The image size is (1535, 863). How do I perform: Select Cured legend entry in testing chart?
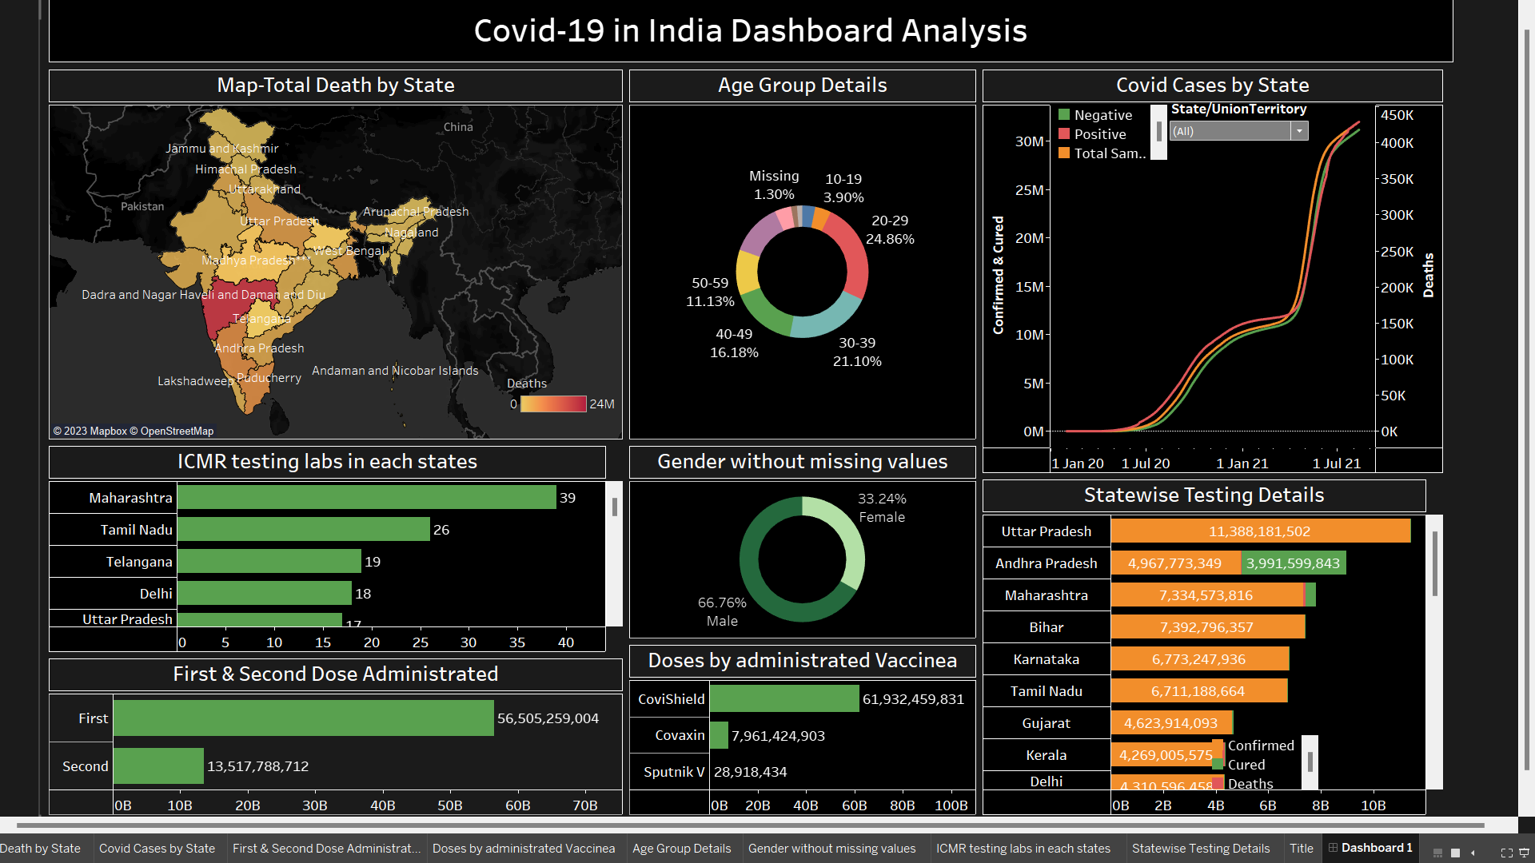point(1246,765)
